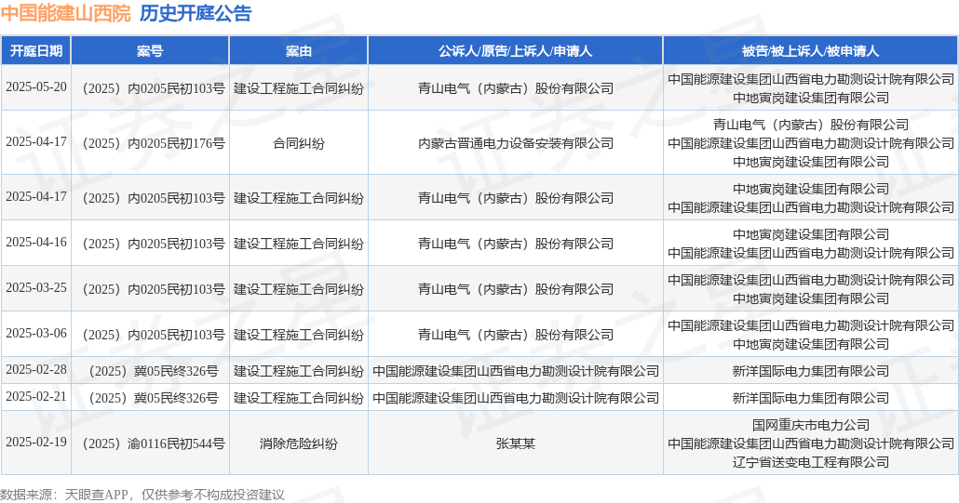Select the date cell 2025-03-06
The height and width of the screenshot is (503, 959).
36,334
